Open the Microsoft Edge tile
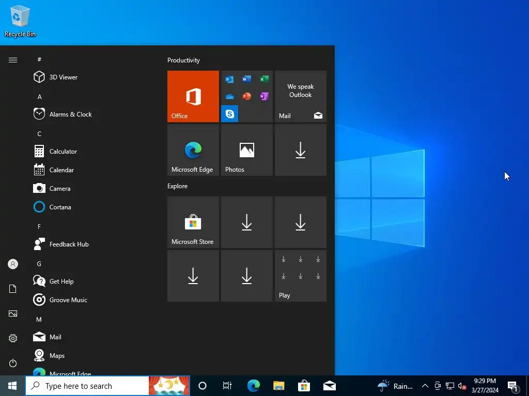 tap(193, 150)
